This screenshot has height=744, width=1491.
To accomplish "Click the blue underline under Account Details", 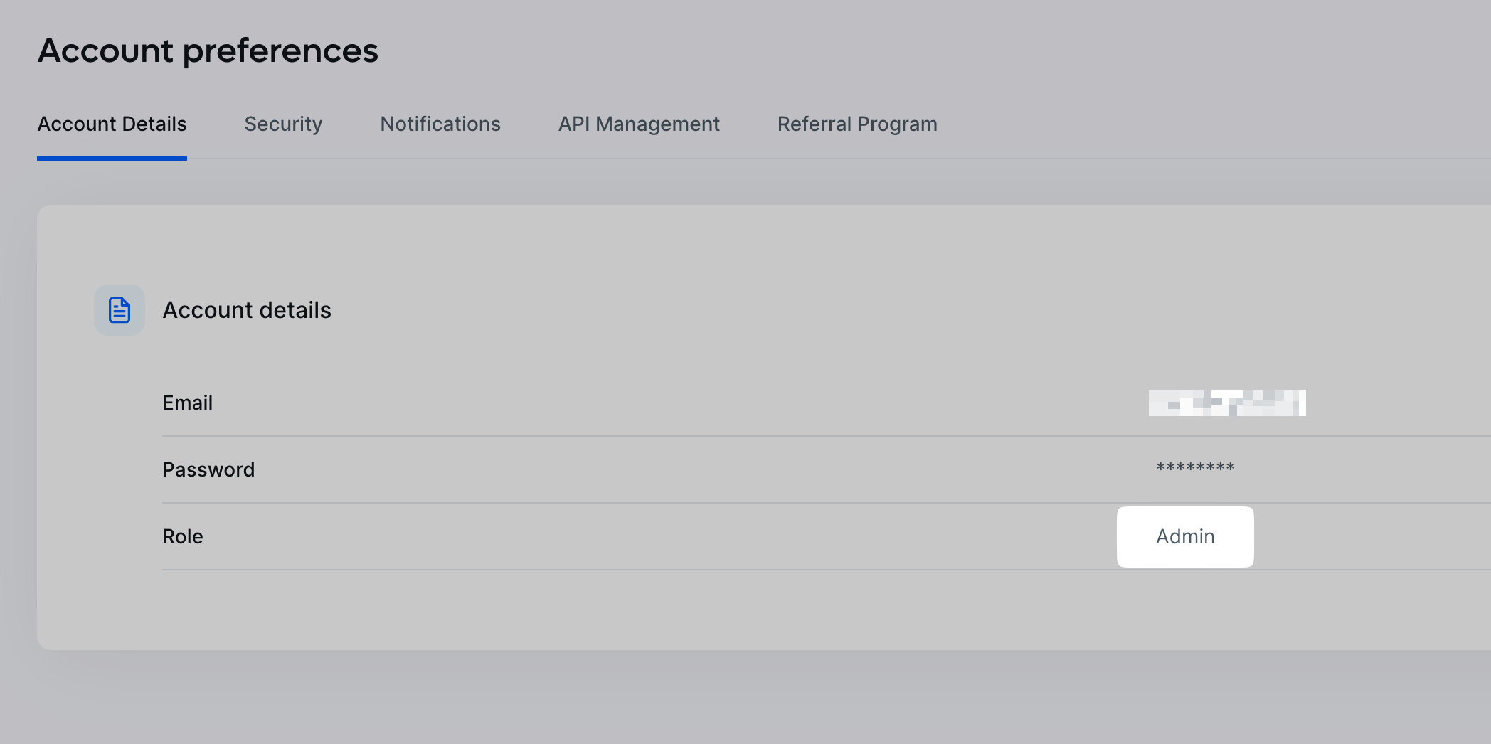I will coord(112,158).
